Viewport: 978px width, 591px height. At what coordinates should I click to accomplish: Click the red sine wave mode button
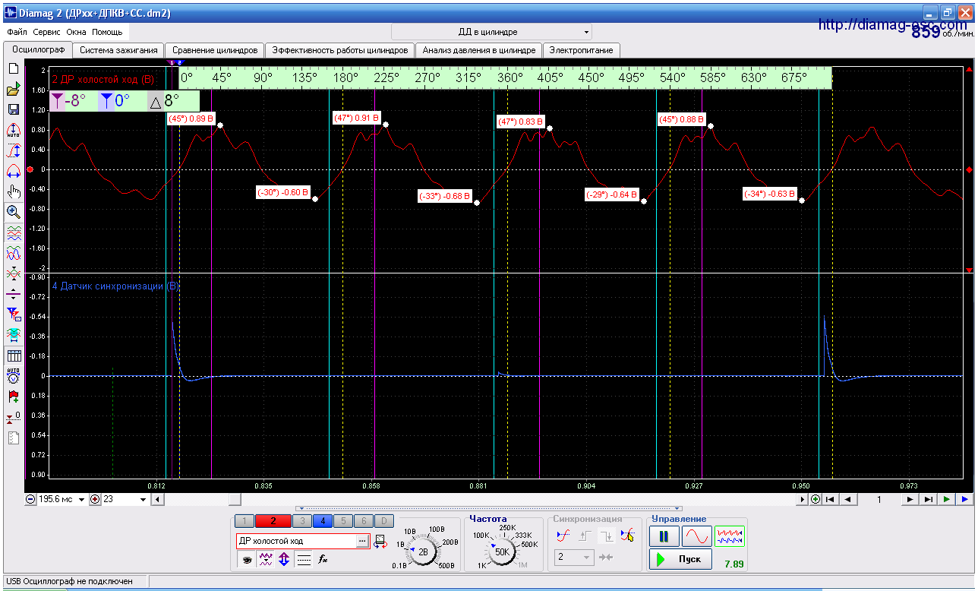(x=696, y=536)
